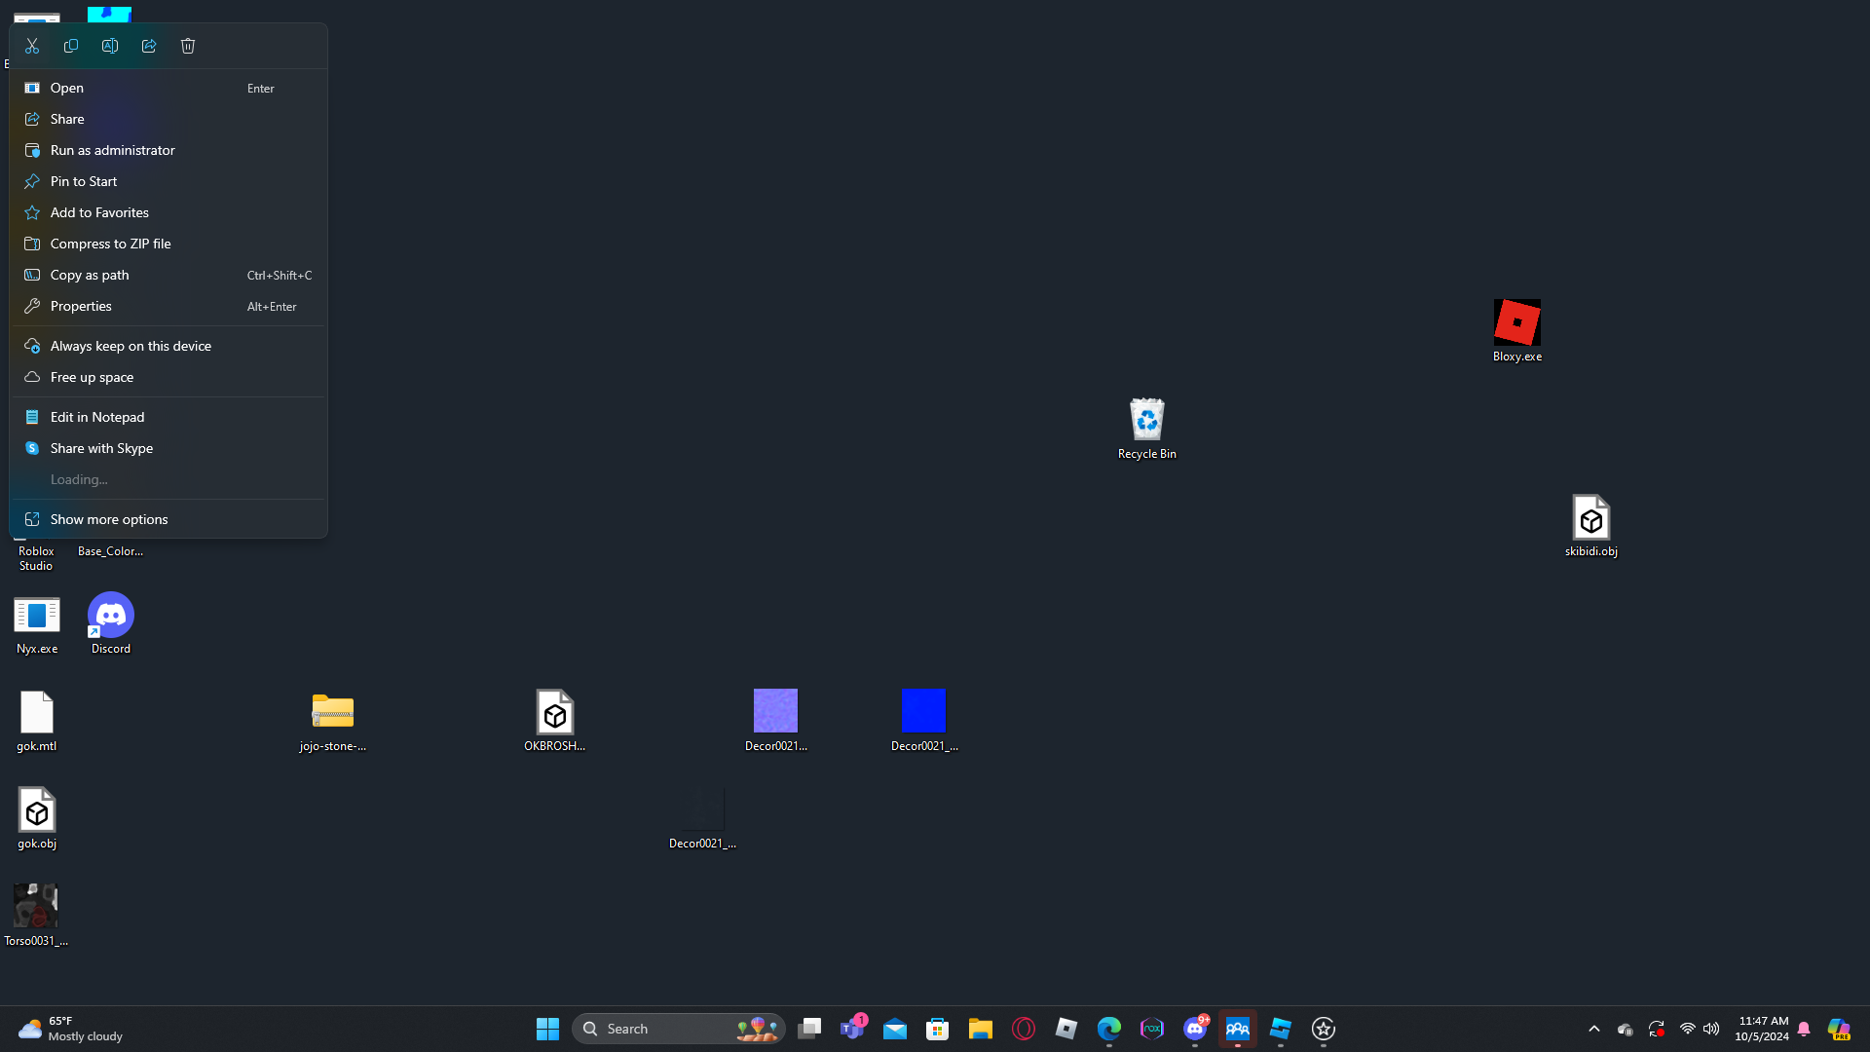
Task: Select Copy as path entry
Action: 90,275
